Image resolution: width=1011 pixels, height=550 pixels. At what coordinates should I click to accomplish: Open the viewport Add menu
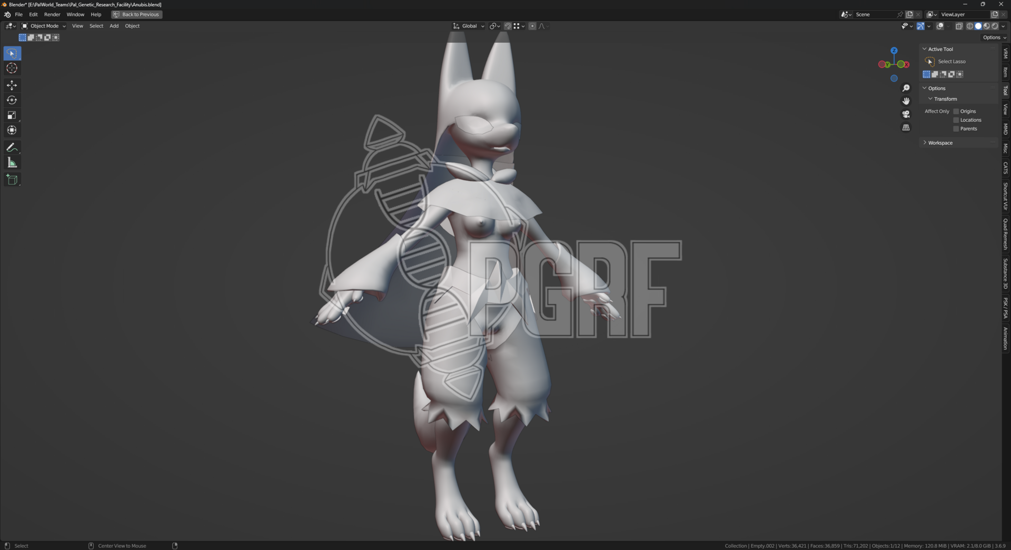click(x=114, y=26)
